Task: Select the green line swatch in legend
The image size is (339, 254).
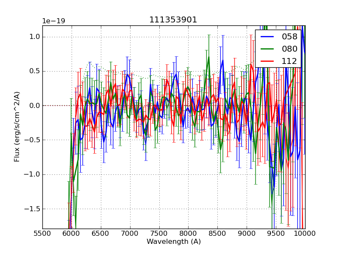Action: (x=267, y=49)
